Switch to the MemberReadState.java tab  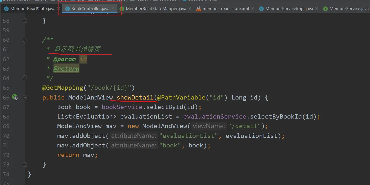point(33,9)
